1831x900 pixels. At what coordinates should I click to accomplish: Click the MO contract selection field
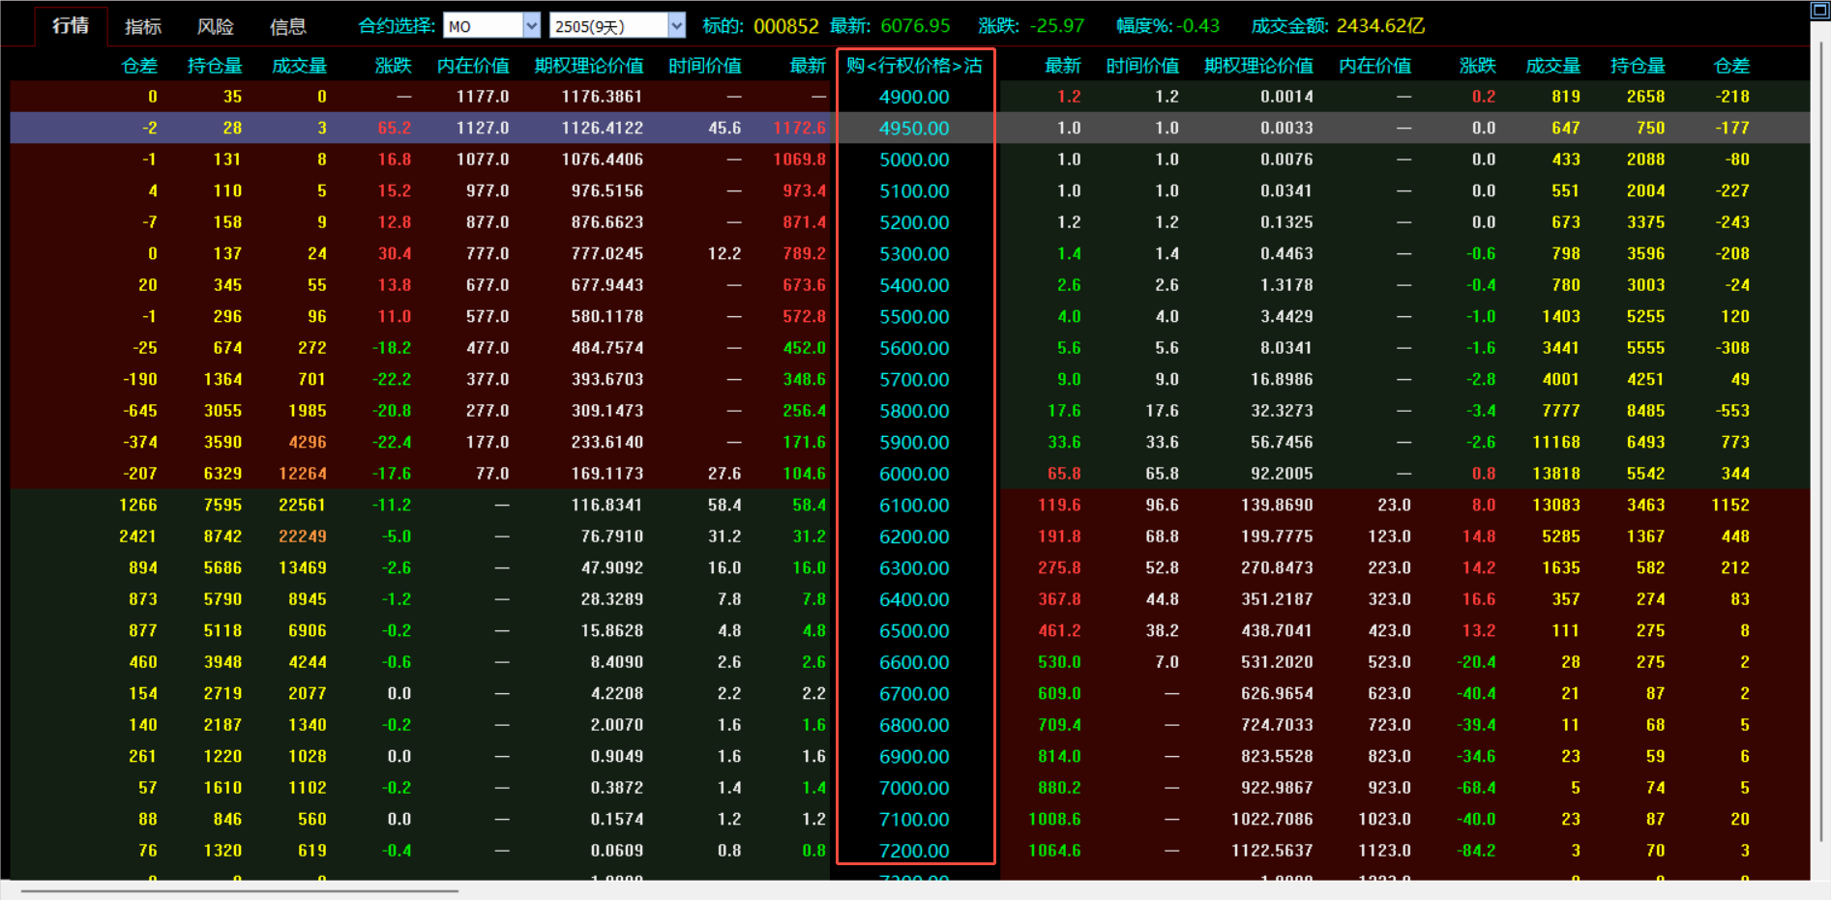(483, 26)
